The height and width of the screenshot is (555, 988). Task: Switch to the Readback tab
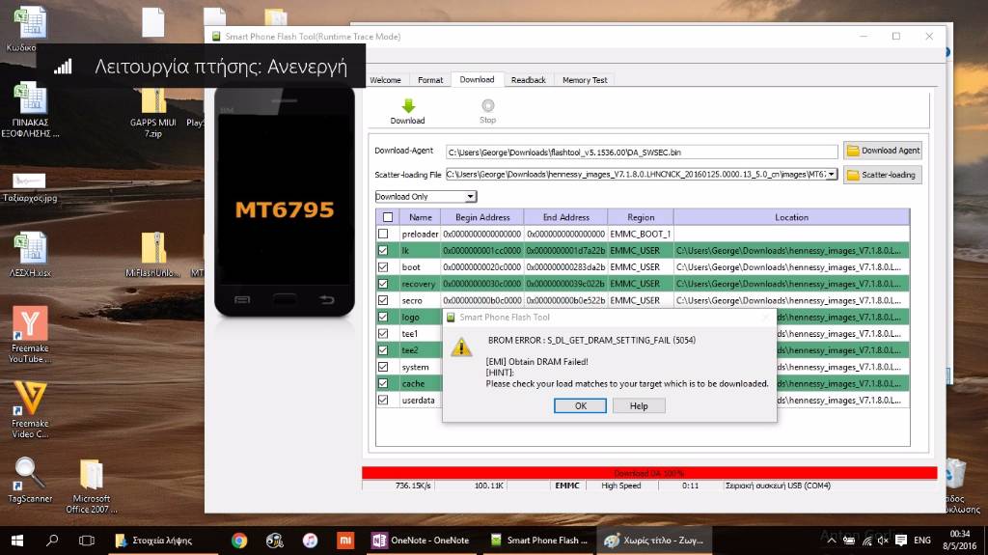point(529,80)
